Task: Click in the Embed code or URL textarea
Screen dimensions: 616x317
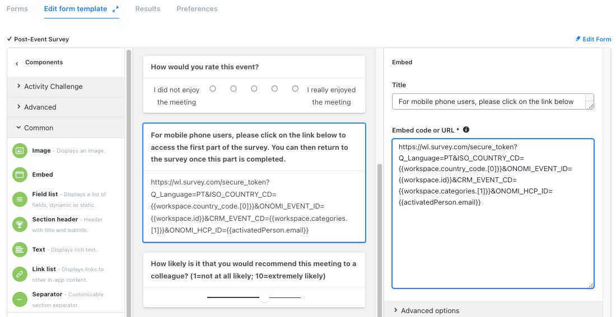Action: pos(493,214)
